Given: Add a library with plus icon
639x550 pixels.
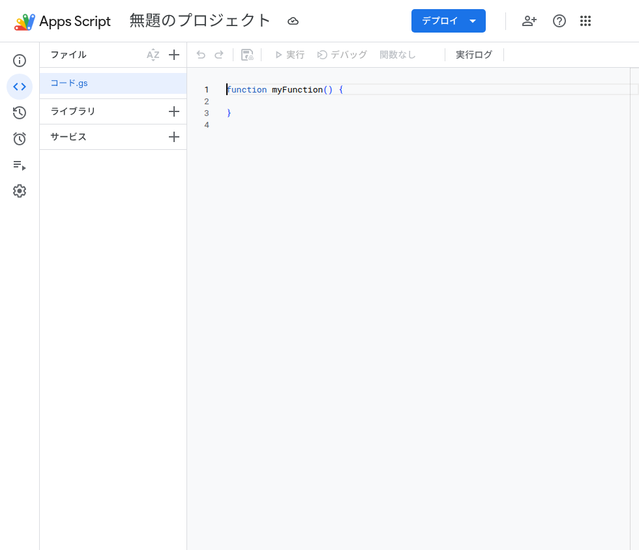Looking at the screenshot, I should [x=174, y=111].
